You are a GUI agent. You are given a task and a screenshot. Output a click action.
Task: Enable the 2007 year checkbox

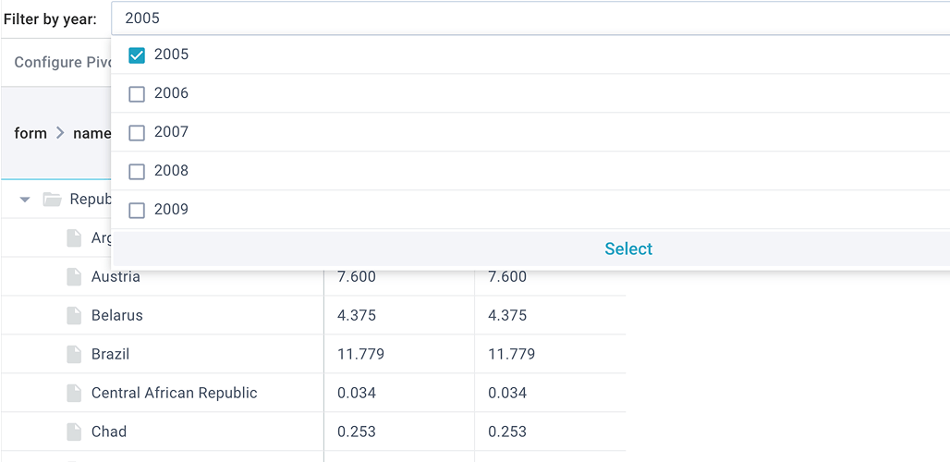137,133
